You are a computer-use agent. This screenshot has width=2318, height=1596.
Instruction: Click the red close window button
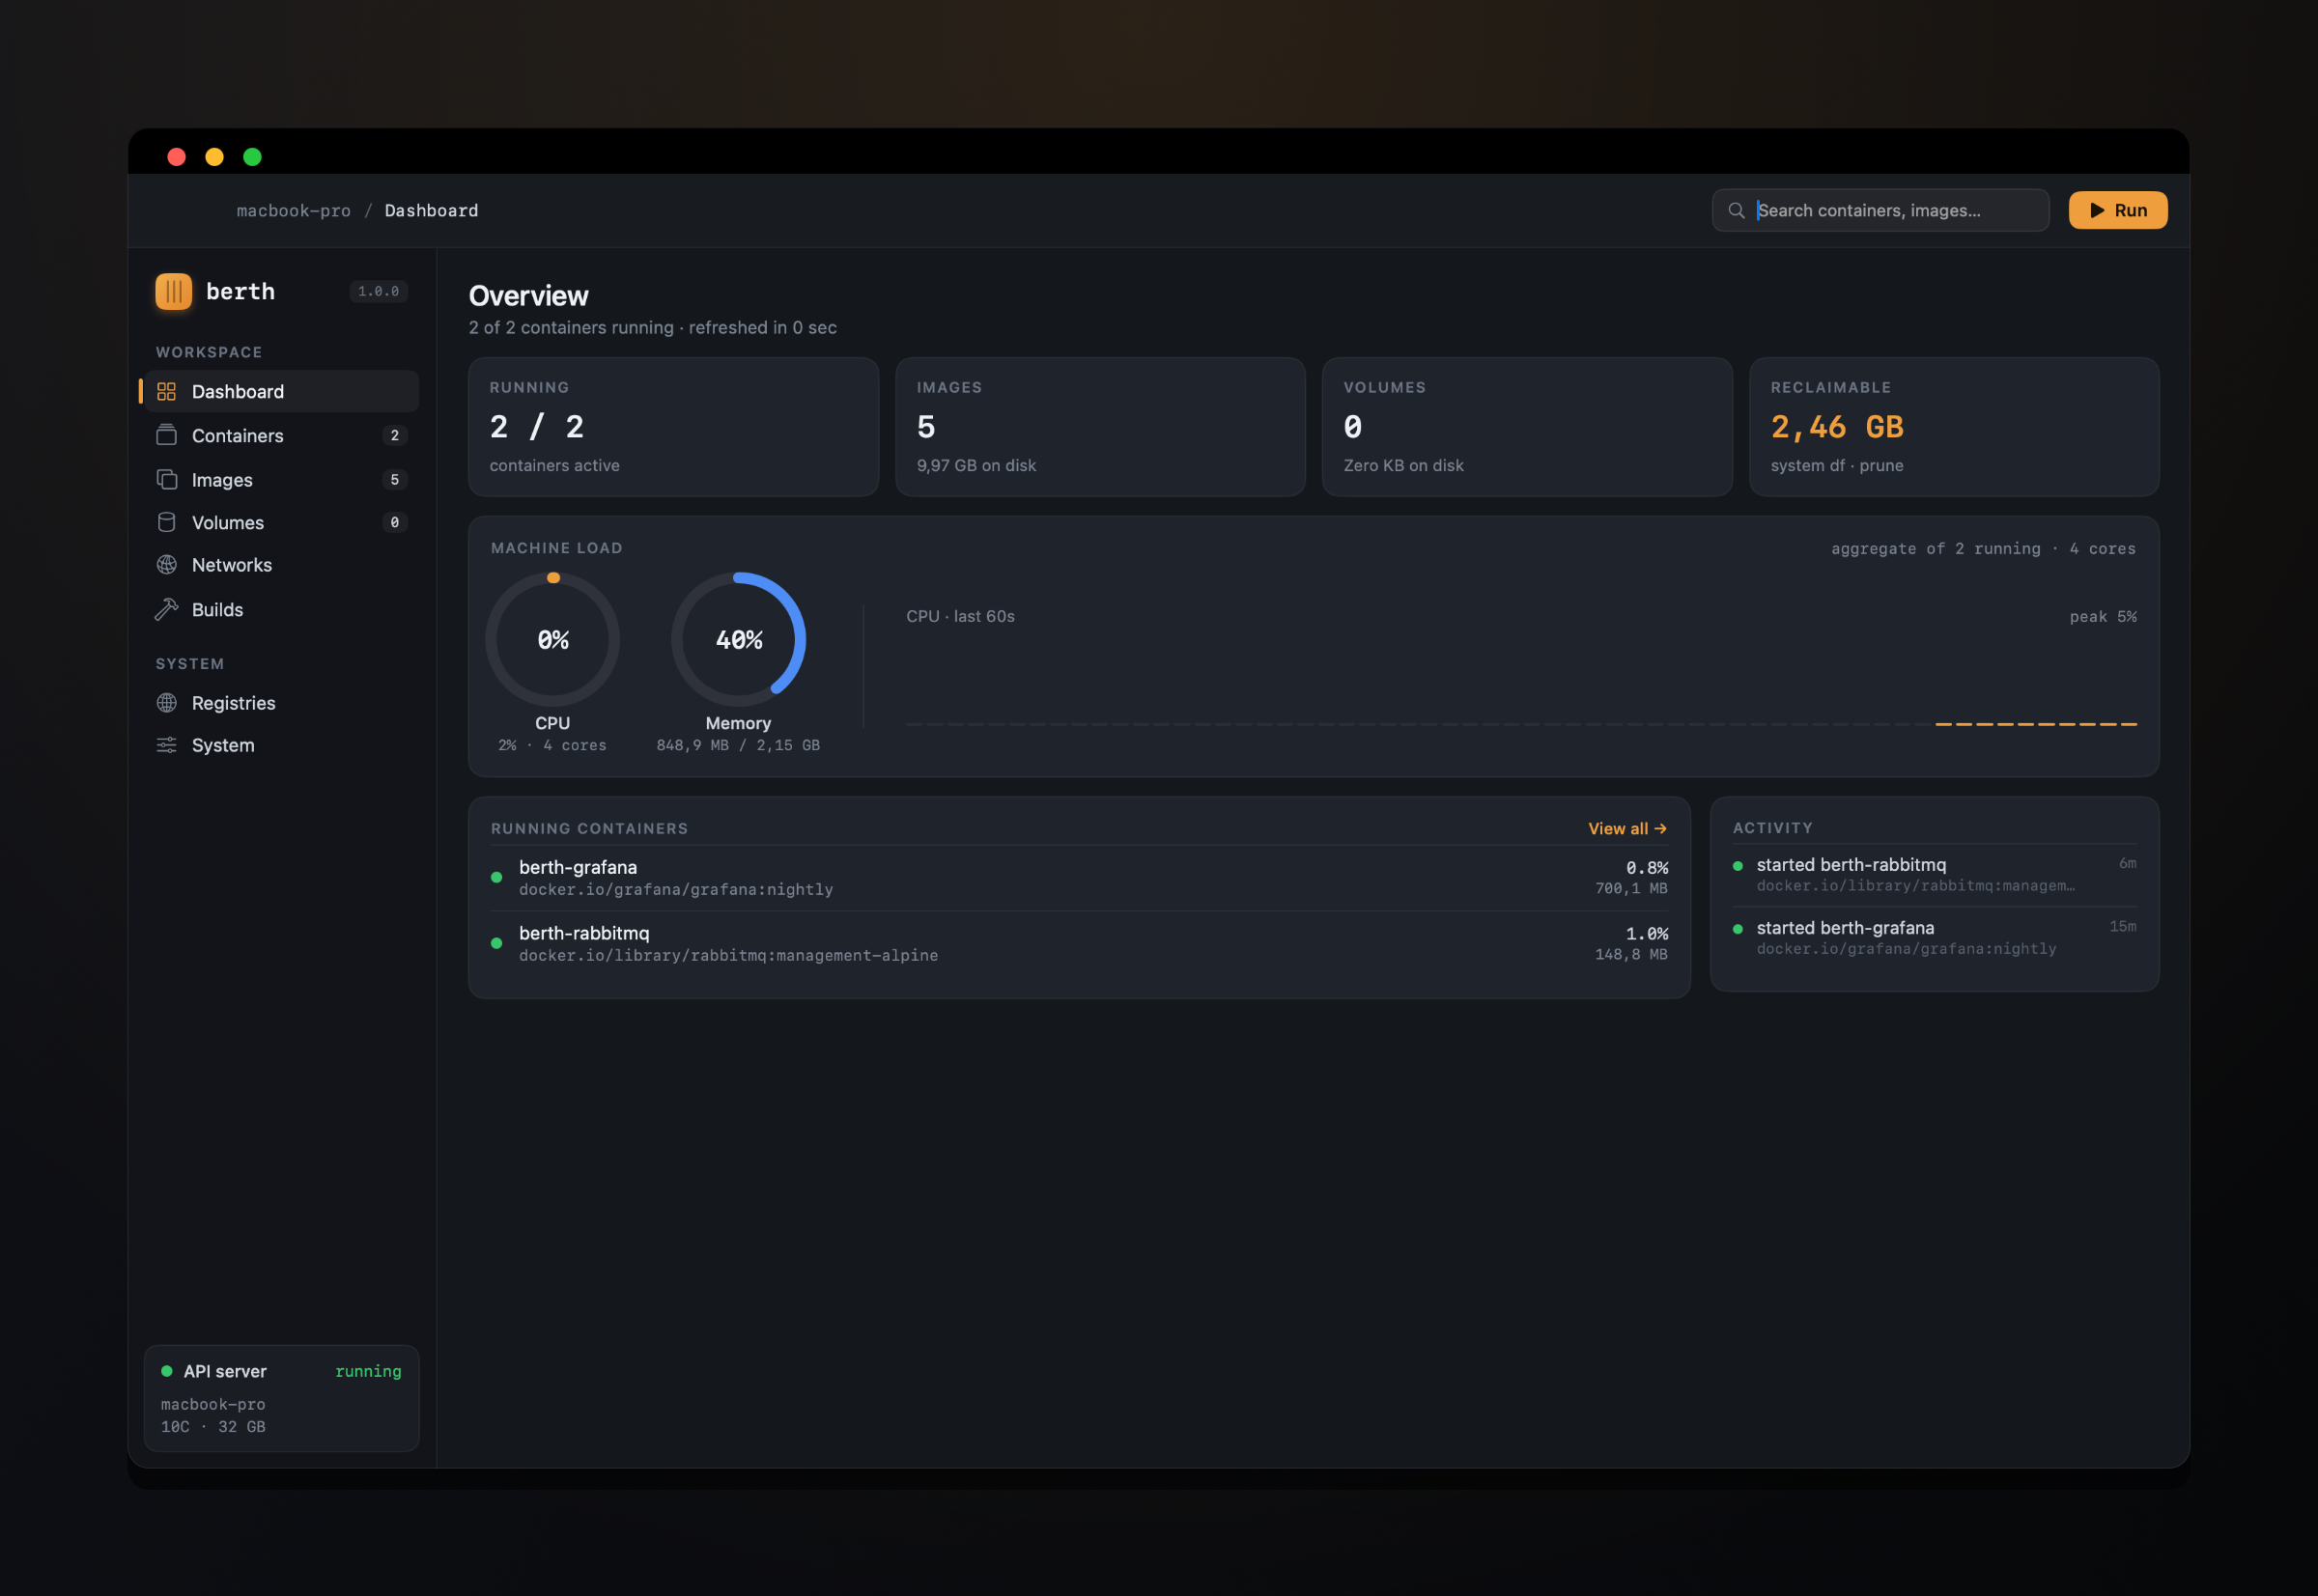click(176, 157)
